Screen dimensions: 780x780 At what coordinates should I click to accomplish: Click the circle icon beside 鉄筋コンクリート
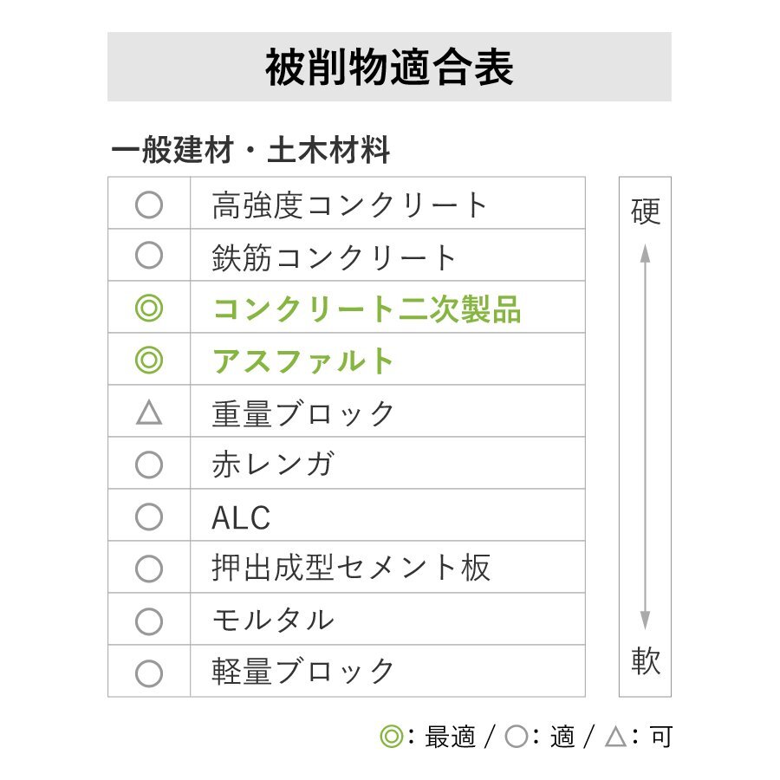pos(149,256)
